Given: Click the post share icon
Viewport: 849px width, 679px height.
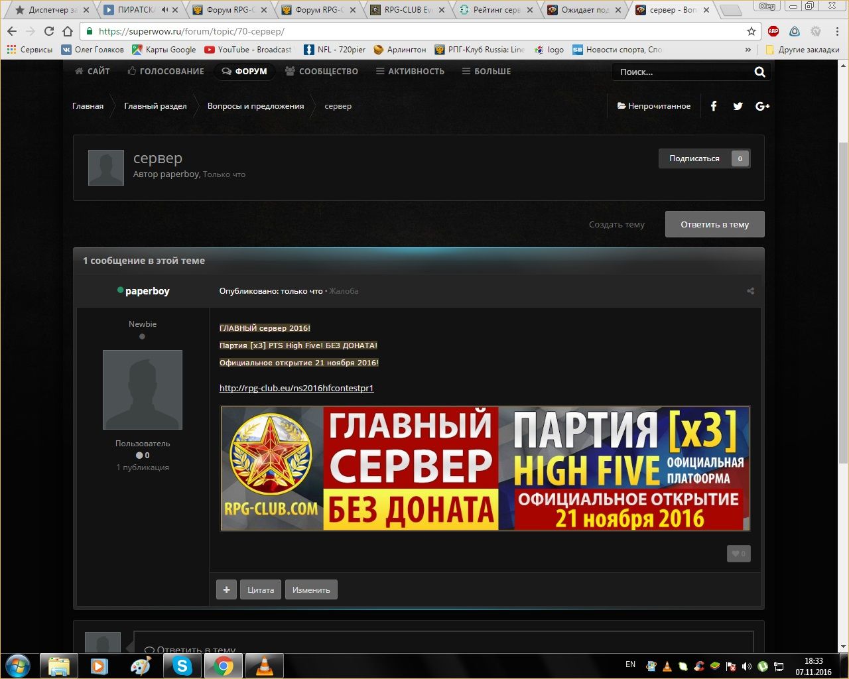Looking at the screenshot, I should [750, 291].
